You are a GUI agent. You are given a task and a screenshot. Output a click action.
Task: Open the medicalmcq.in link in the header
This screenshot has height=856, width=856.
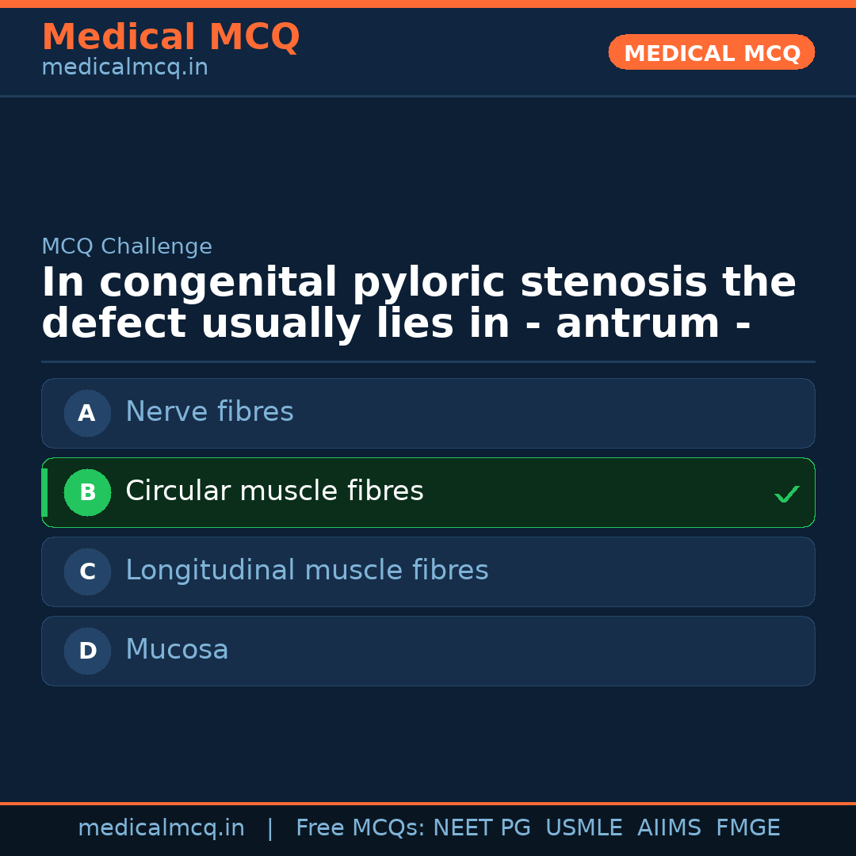pyautogui.click(x=124, y=68)
